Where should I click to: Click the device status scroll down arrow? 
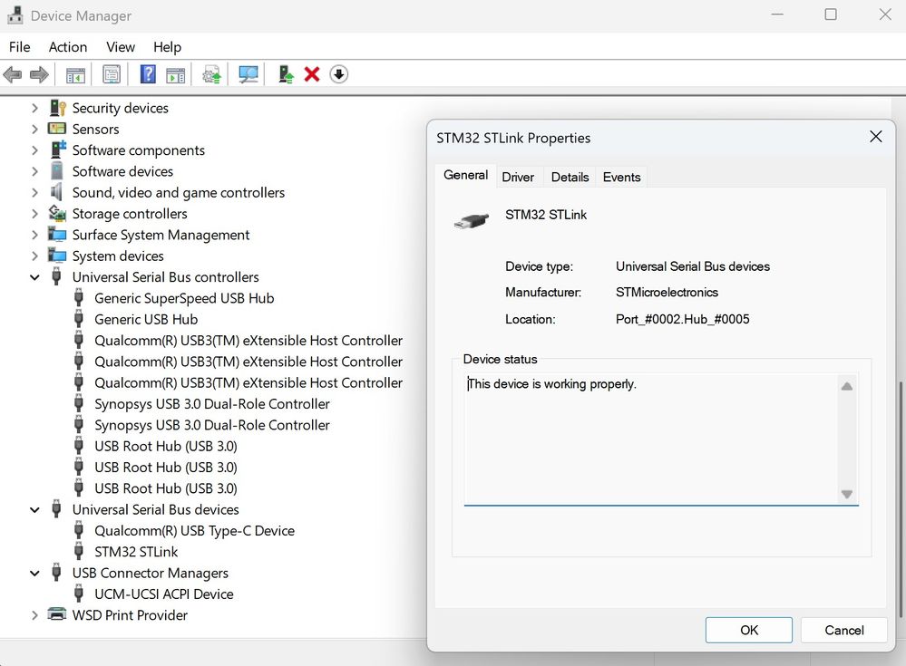pos(846,494)
